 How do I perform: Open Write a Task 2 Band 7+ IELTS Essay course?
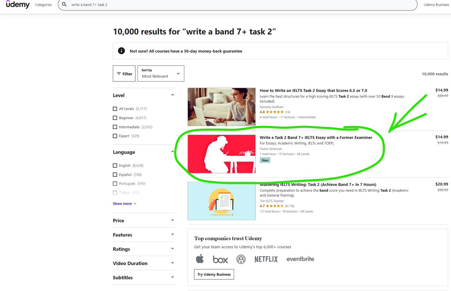point(316,137)
